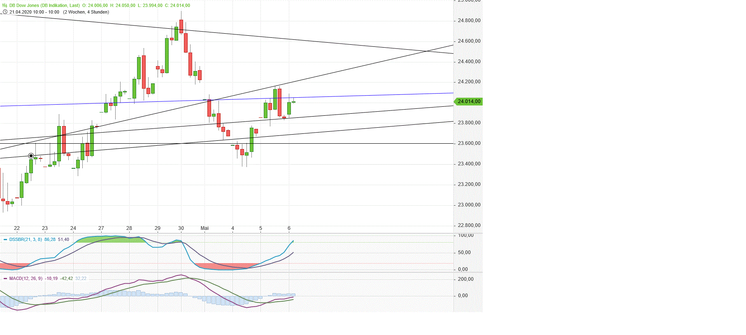Click the date axis label 29
Viewport: 746px width, 335px height.
click(x=158, y=228)
